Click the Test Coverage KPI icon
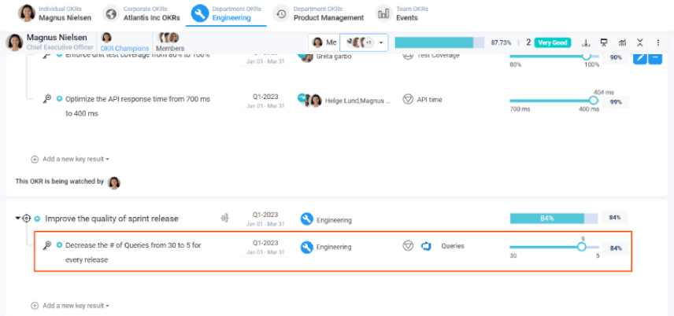 click(408, 56)
